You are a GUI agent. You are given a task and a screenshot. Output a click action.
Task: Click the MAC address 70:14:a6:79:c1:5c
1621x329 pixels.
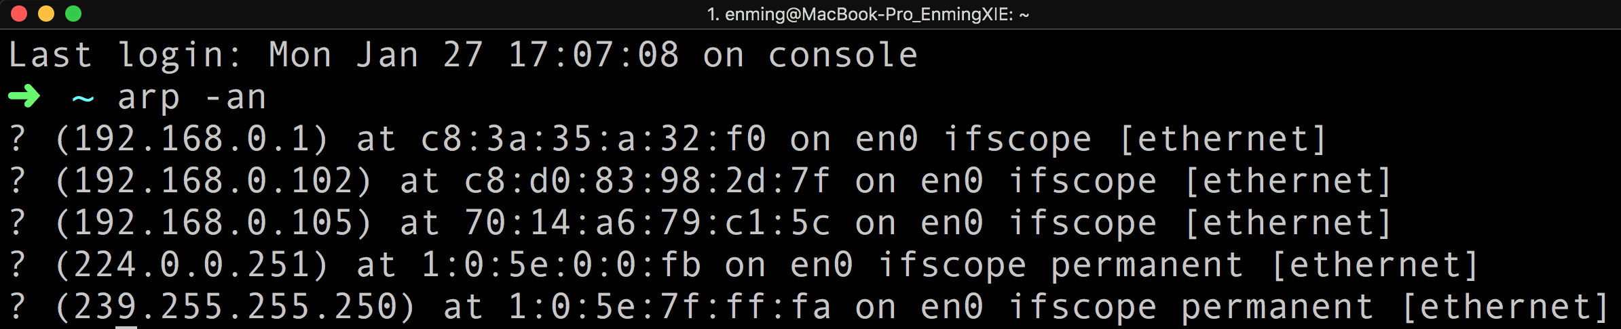648,223
